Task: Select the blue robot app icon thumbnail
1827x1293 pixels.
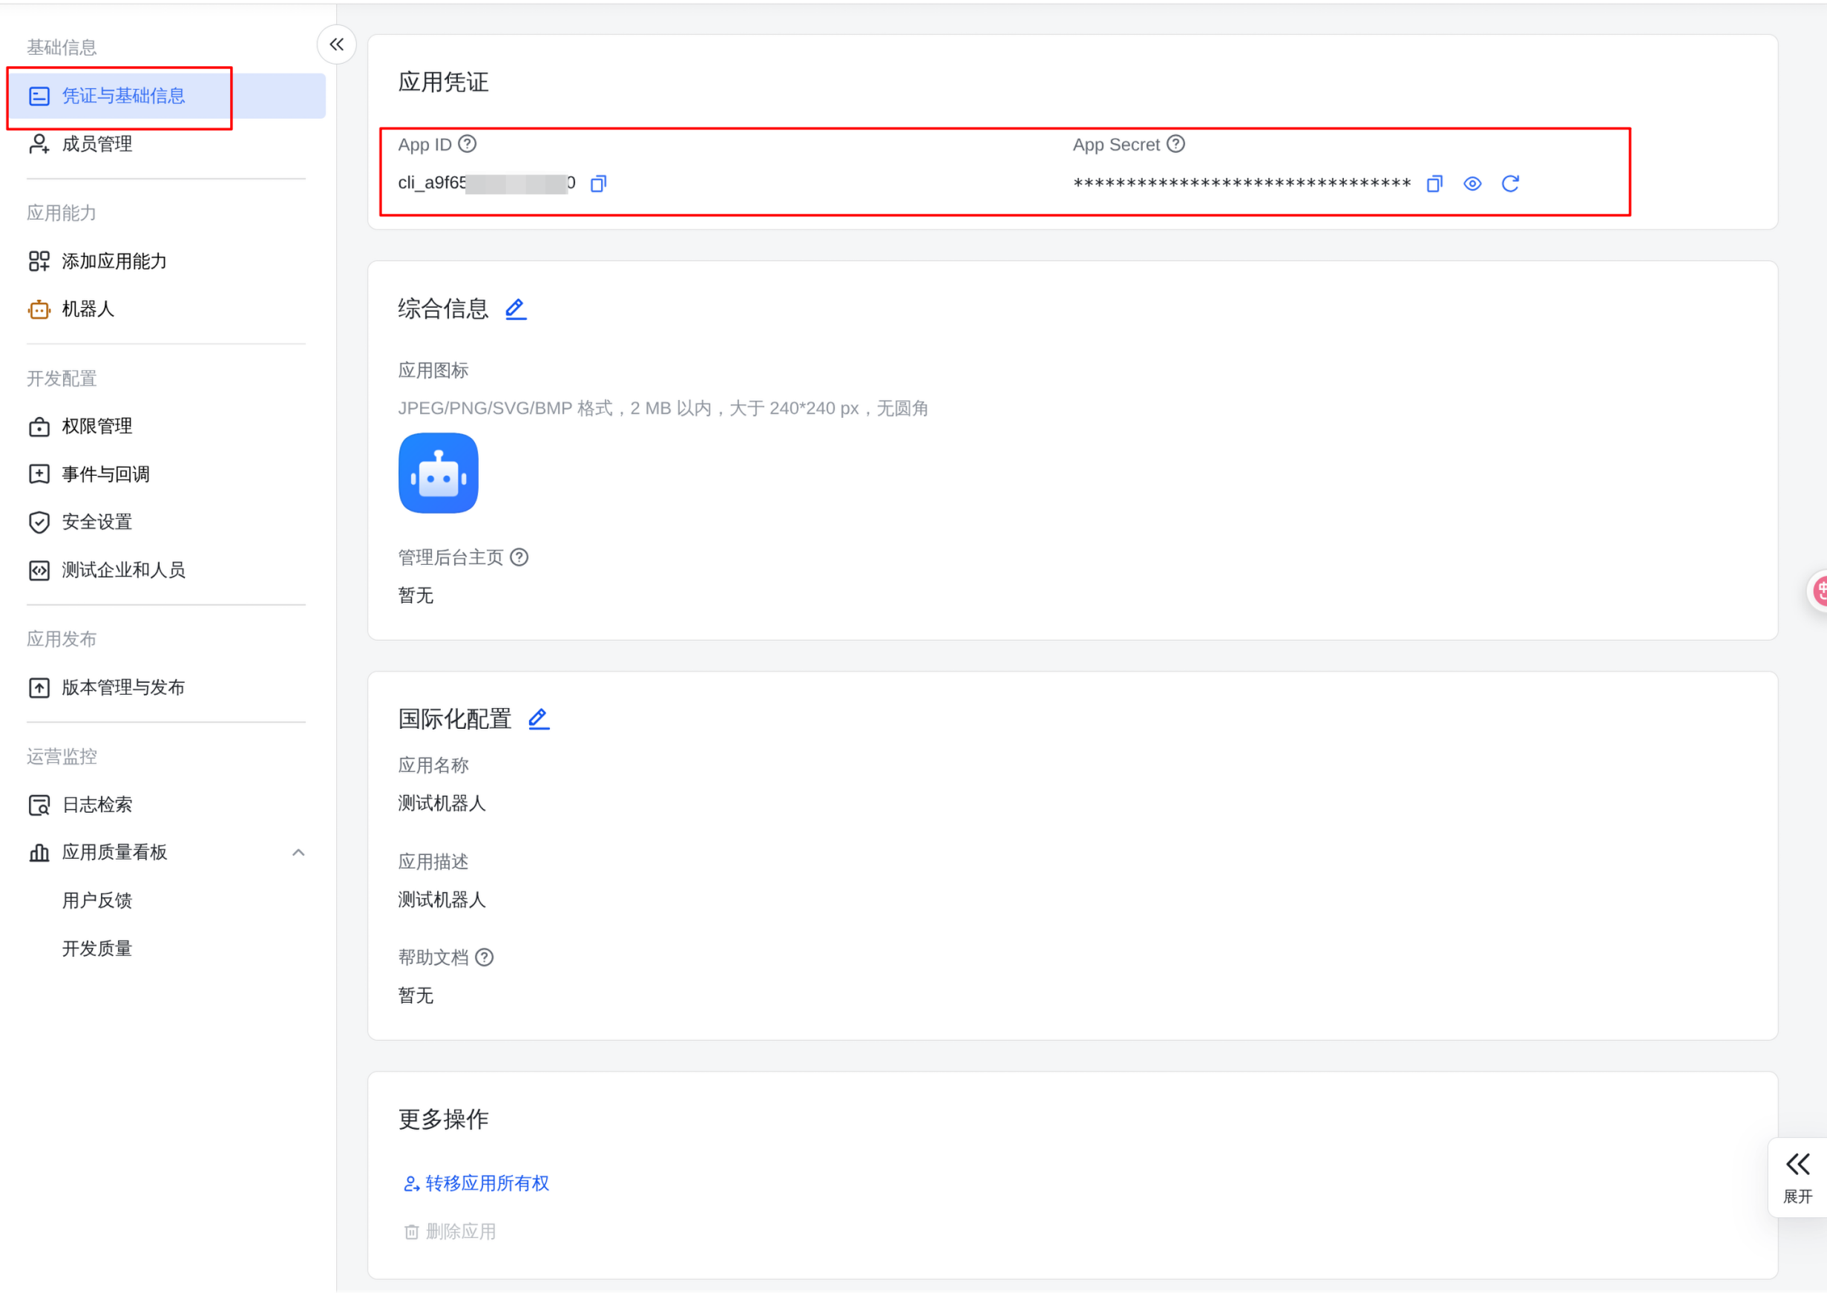Action: [439, 474]
